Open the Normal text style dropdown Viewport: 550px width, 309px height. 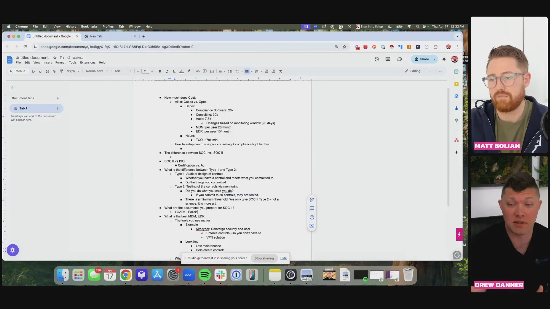pyautogui.click(x=97, y=71)
